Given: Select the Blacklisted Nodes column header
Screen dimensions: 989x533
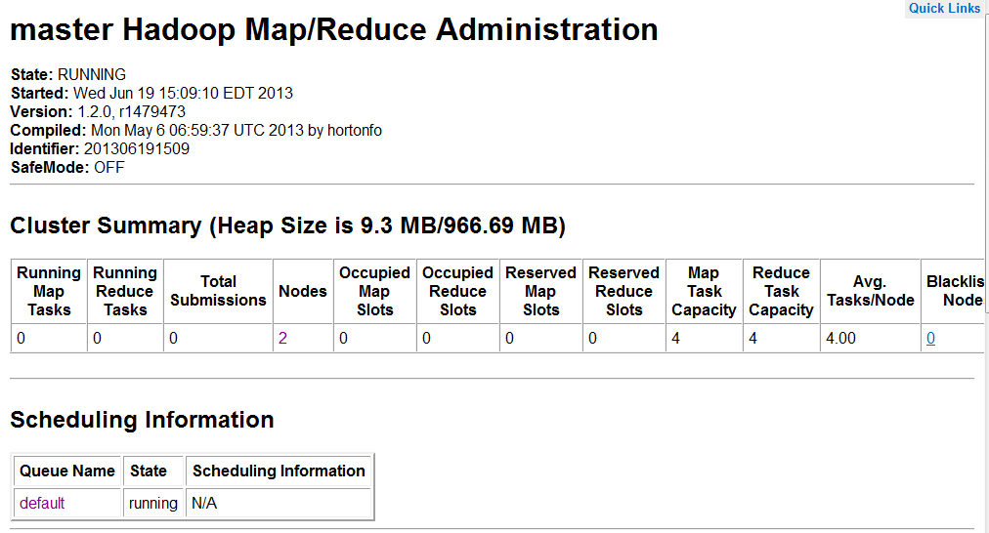Looking at the screenshot, I should pos(955,291).
